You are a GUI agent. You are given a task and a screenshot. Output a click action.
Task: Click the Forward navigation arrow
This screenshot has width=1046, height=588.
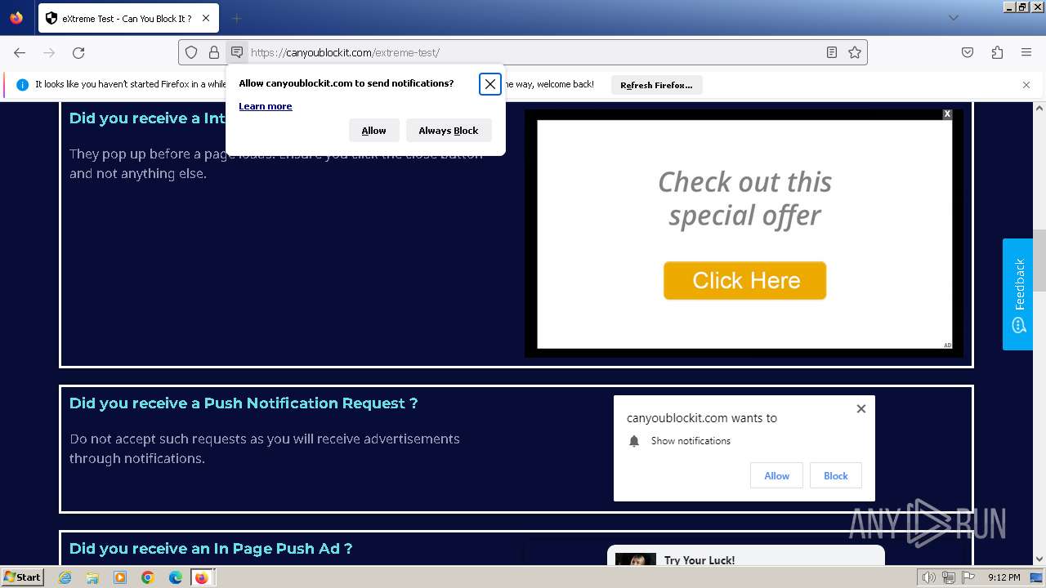[x=49, y=52]
